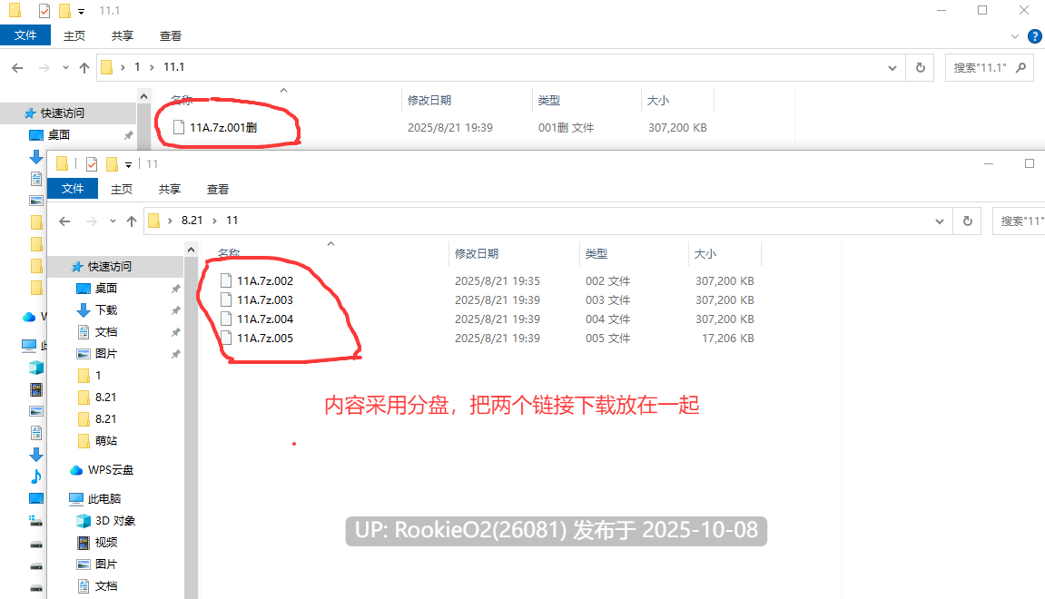The image size is (1045, 599).
Task: Select 快速访问 in the 11.1 window sidebar
Action: tap(63, 113)
